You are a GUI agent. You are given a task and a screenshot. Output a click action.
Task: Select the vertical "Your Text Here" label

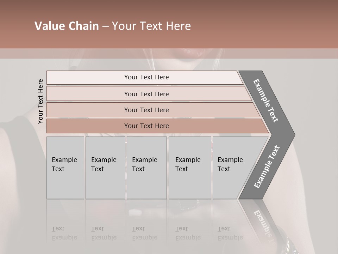click(40, 101)
